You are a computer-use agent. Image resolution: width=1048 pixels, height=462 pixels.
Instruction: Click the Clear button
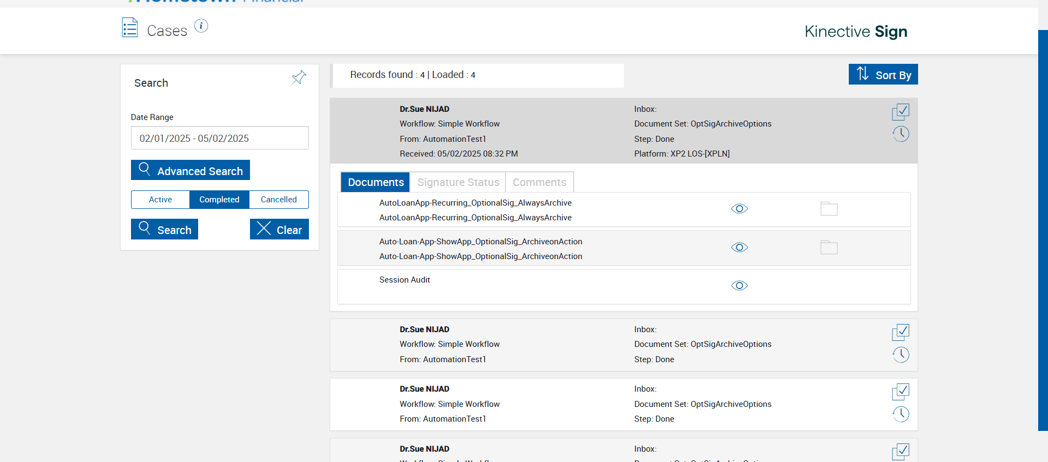coord(279,230)
